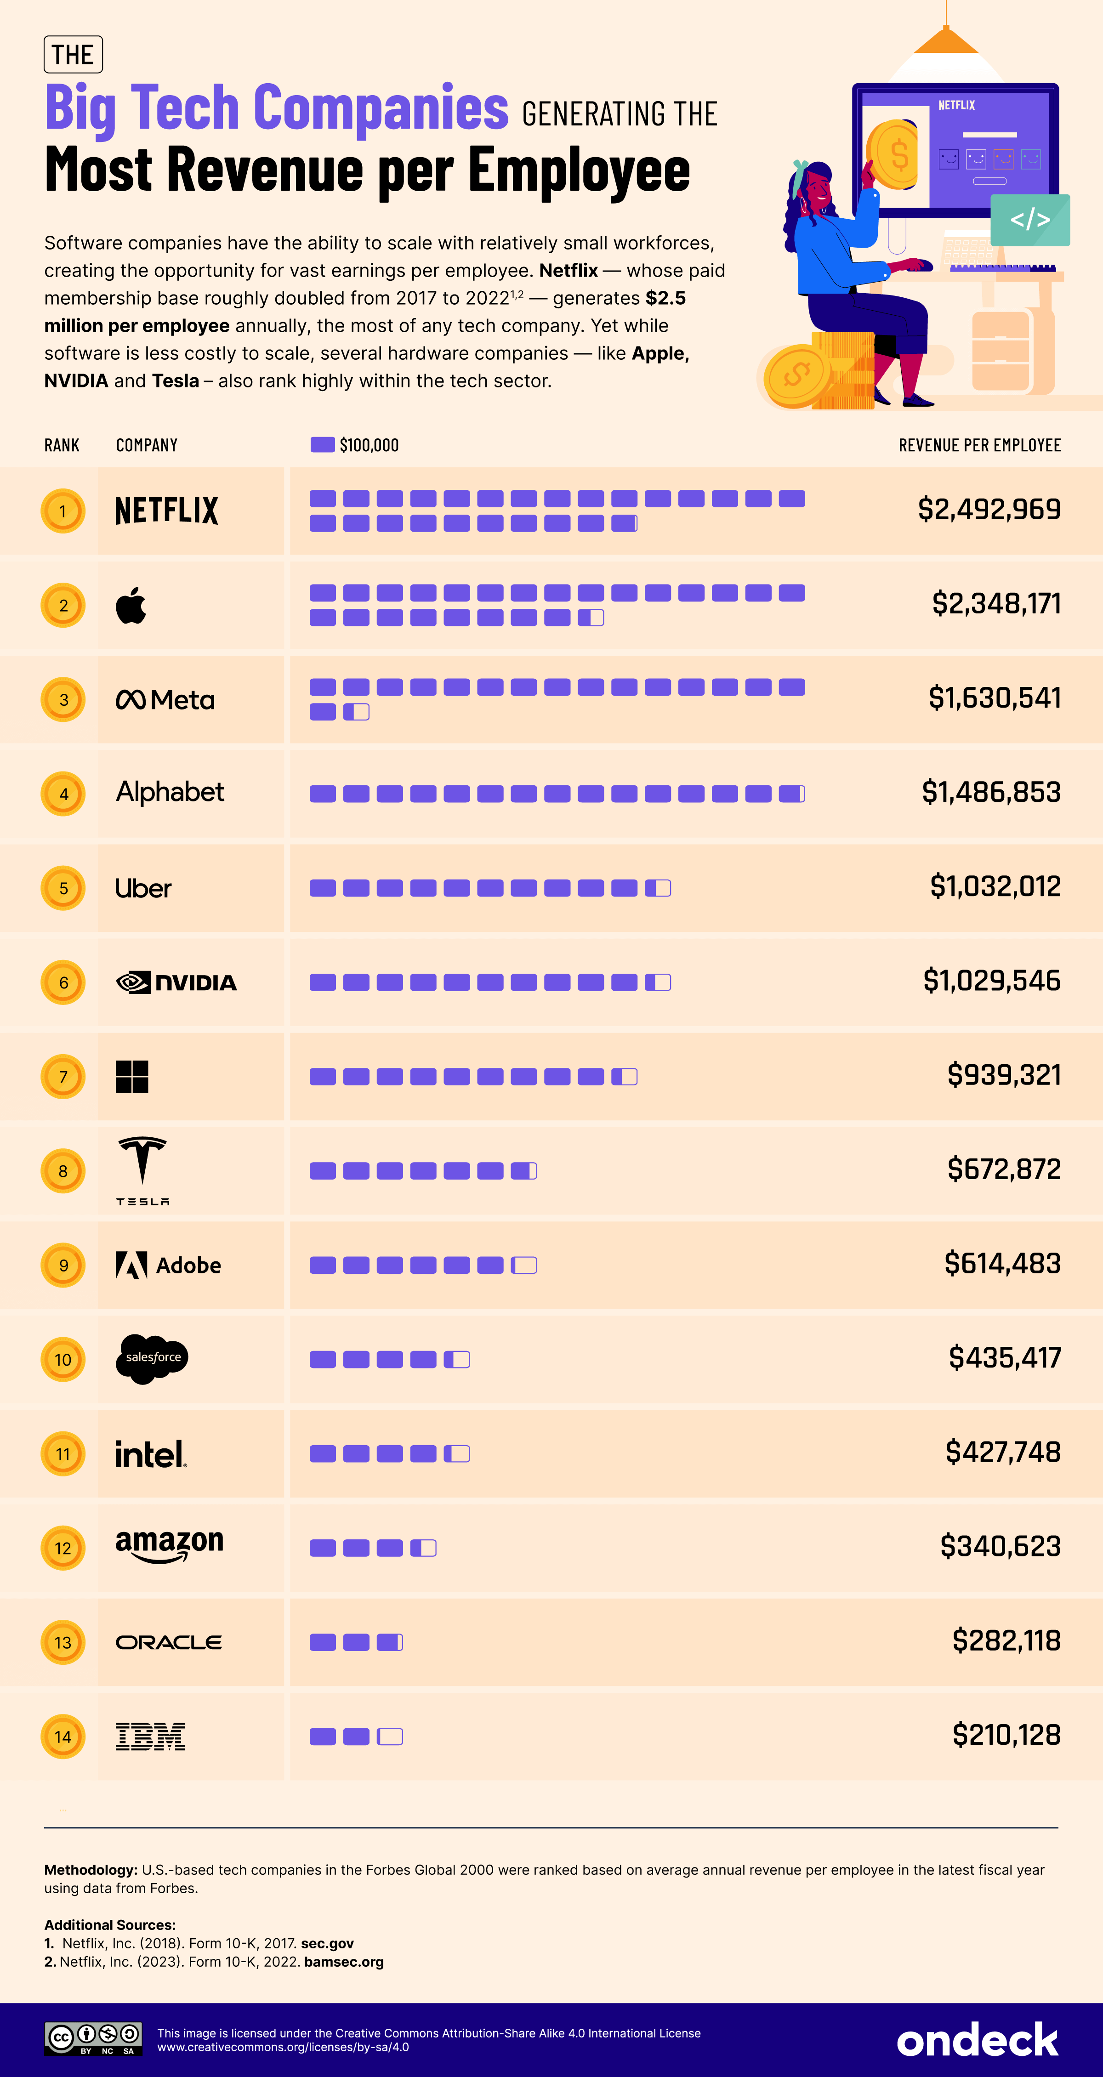Click the NVIDIA logo
This screenshot has width=1103, height=2077.
[176, 983]
